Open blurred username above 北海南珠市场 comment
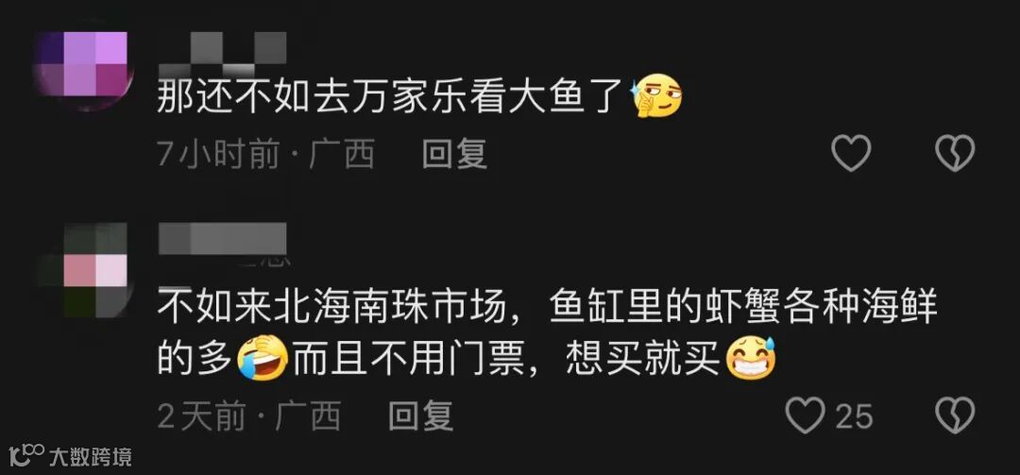This screenshot has height=475, width=1020. (223, 240)
